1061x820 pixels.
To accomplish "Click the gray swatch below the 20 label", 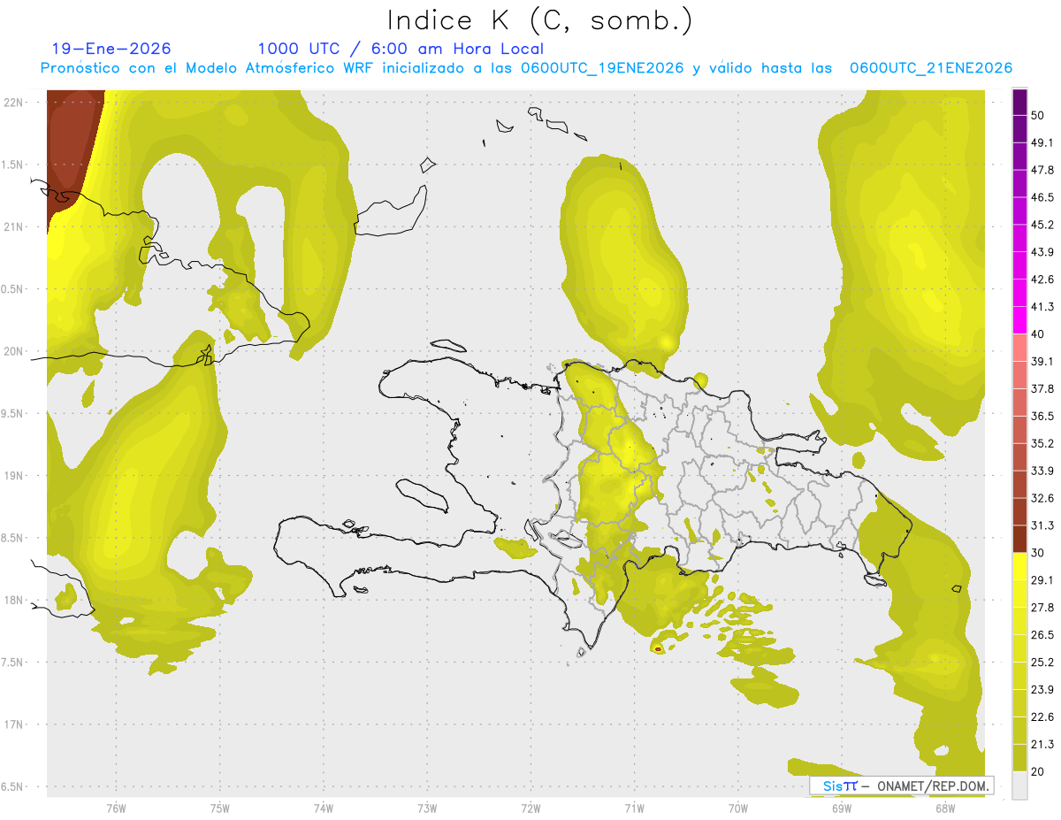I will coord(1019,786).
